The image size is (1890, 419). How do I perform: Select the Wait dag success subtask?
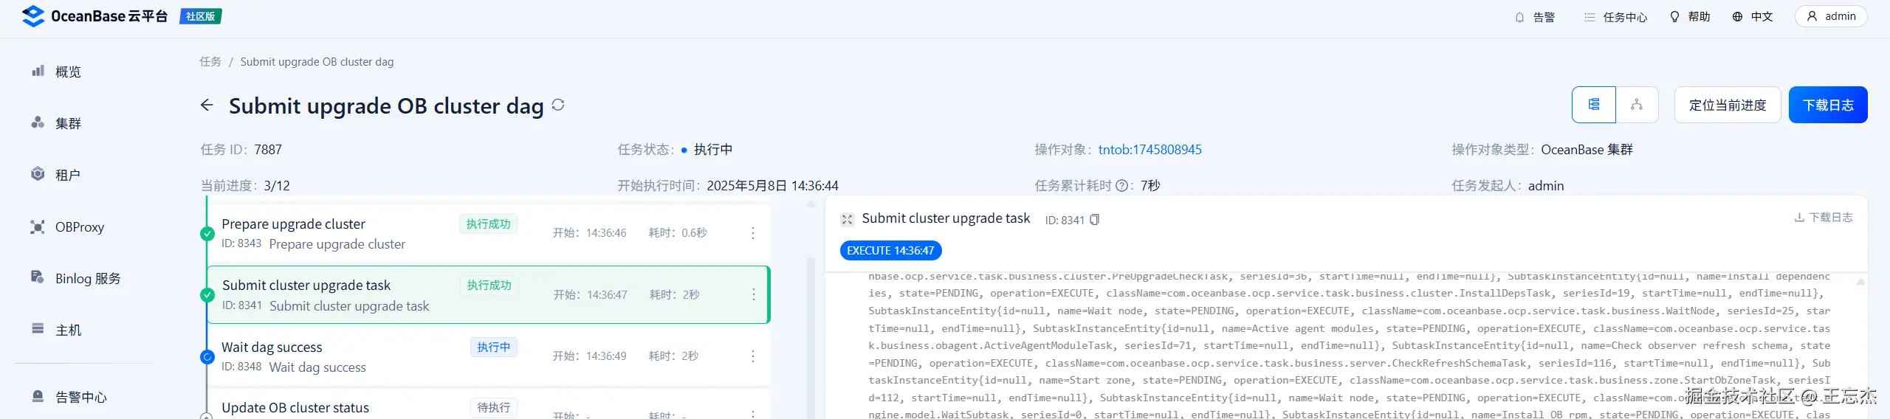click(488, 356)
